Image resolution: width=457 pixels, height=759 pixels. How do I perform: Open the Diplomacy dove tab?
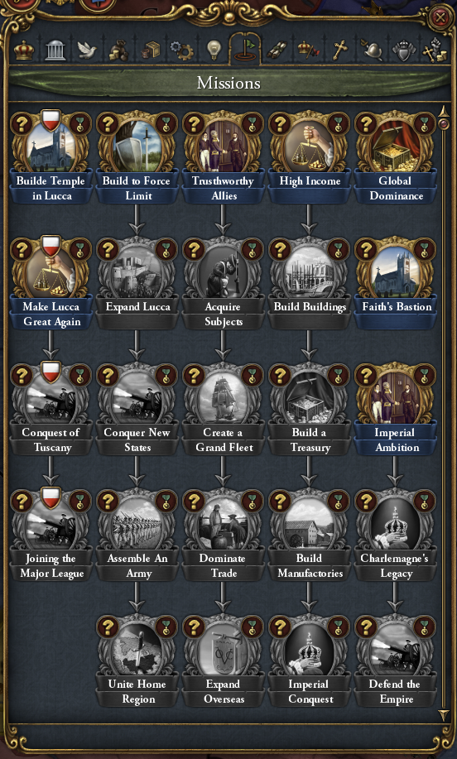coord(87,50)
